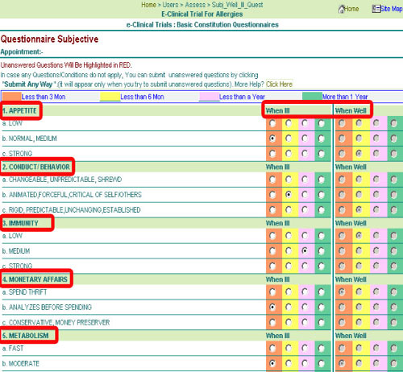Click the Questionnaire Subjective title
The image size is (403, 372).
[x=49, y=39]
